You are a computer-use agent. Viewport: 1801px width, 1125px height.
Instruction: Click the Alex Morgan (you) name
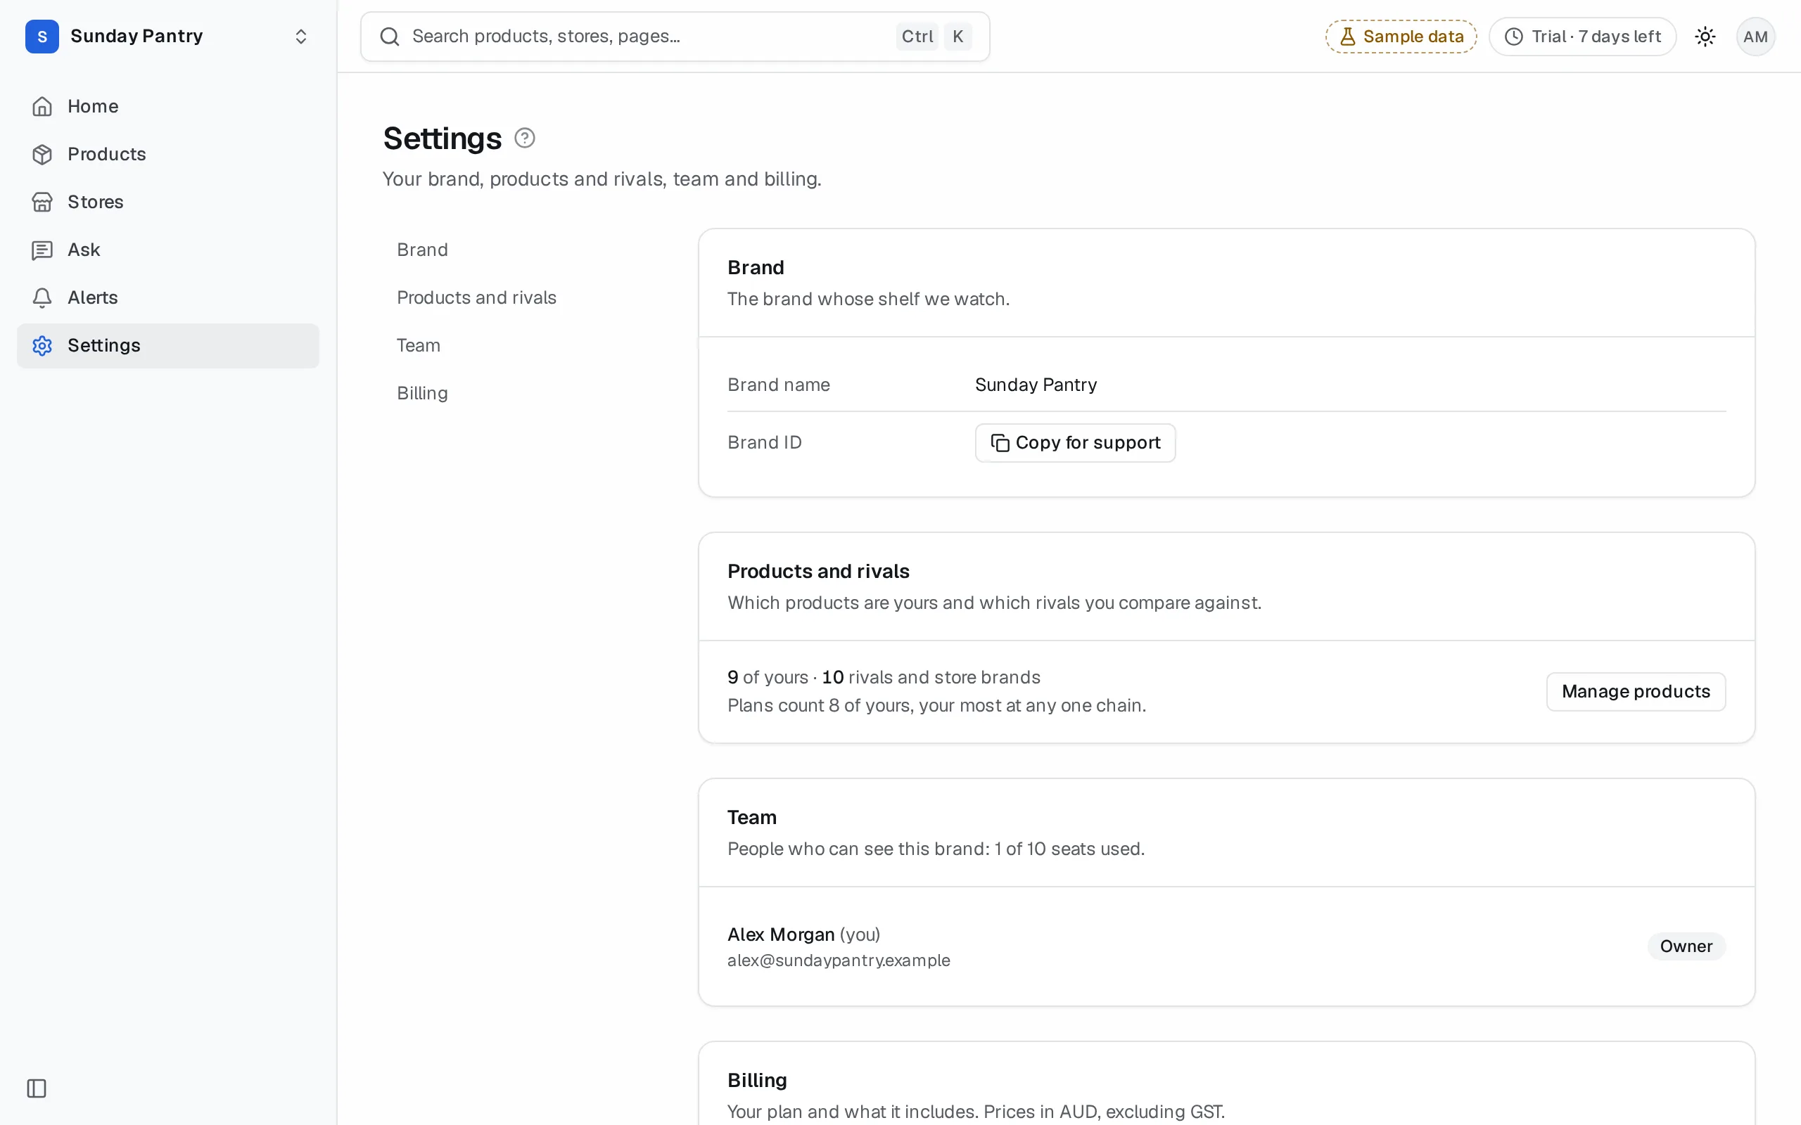[803, 934]
